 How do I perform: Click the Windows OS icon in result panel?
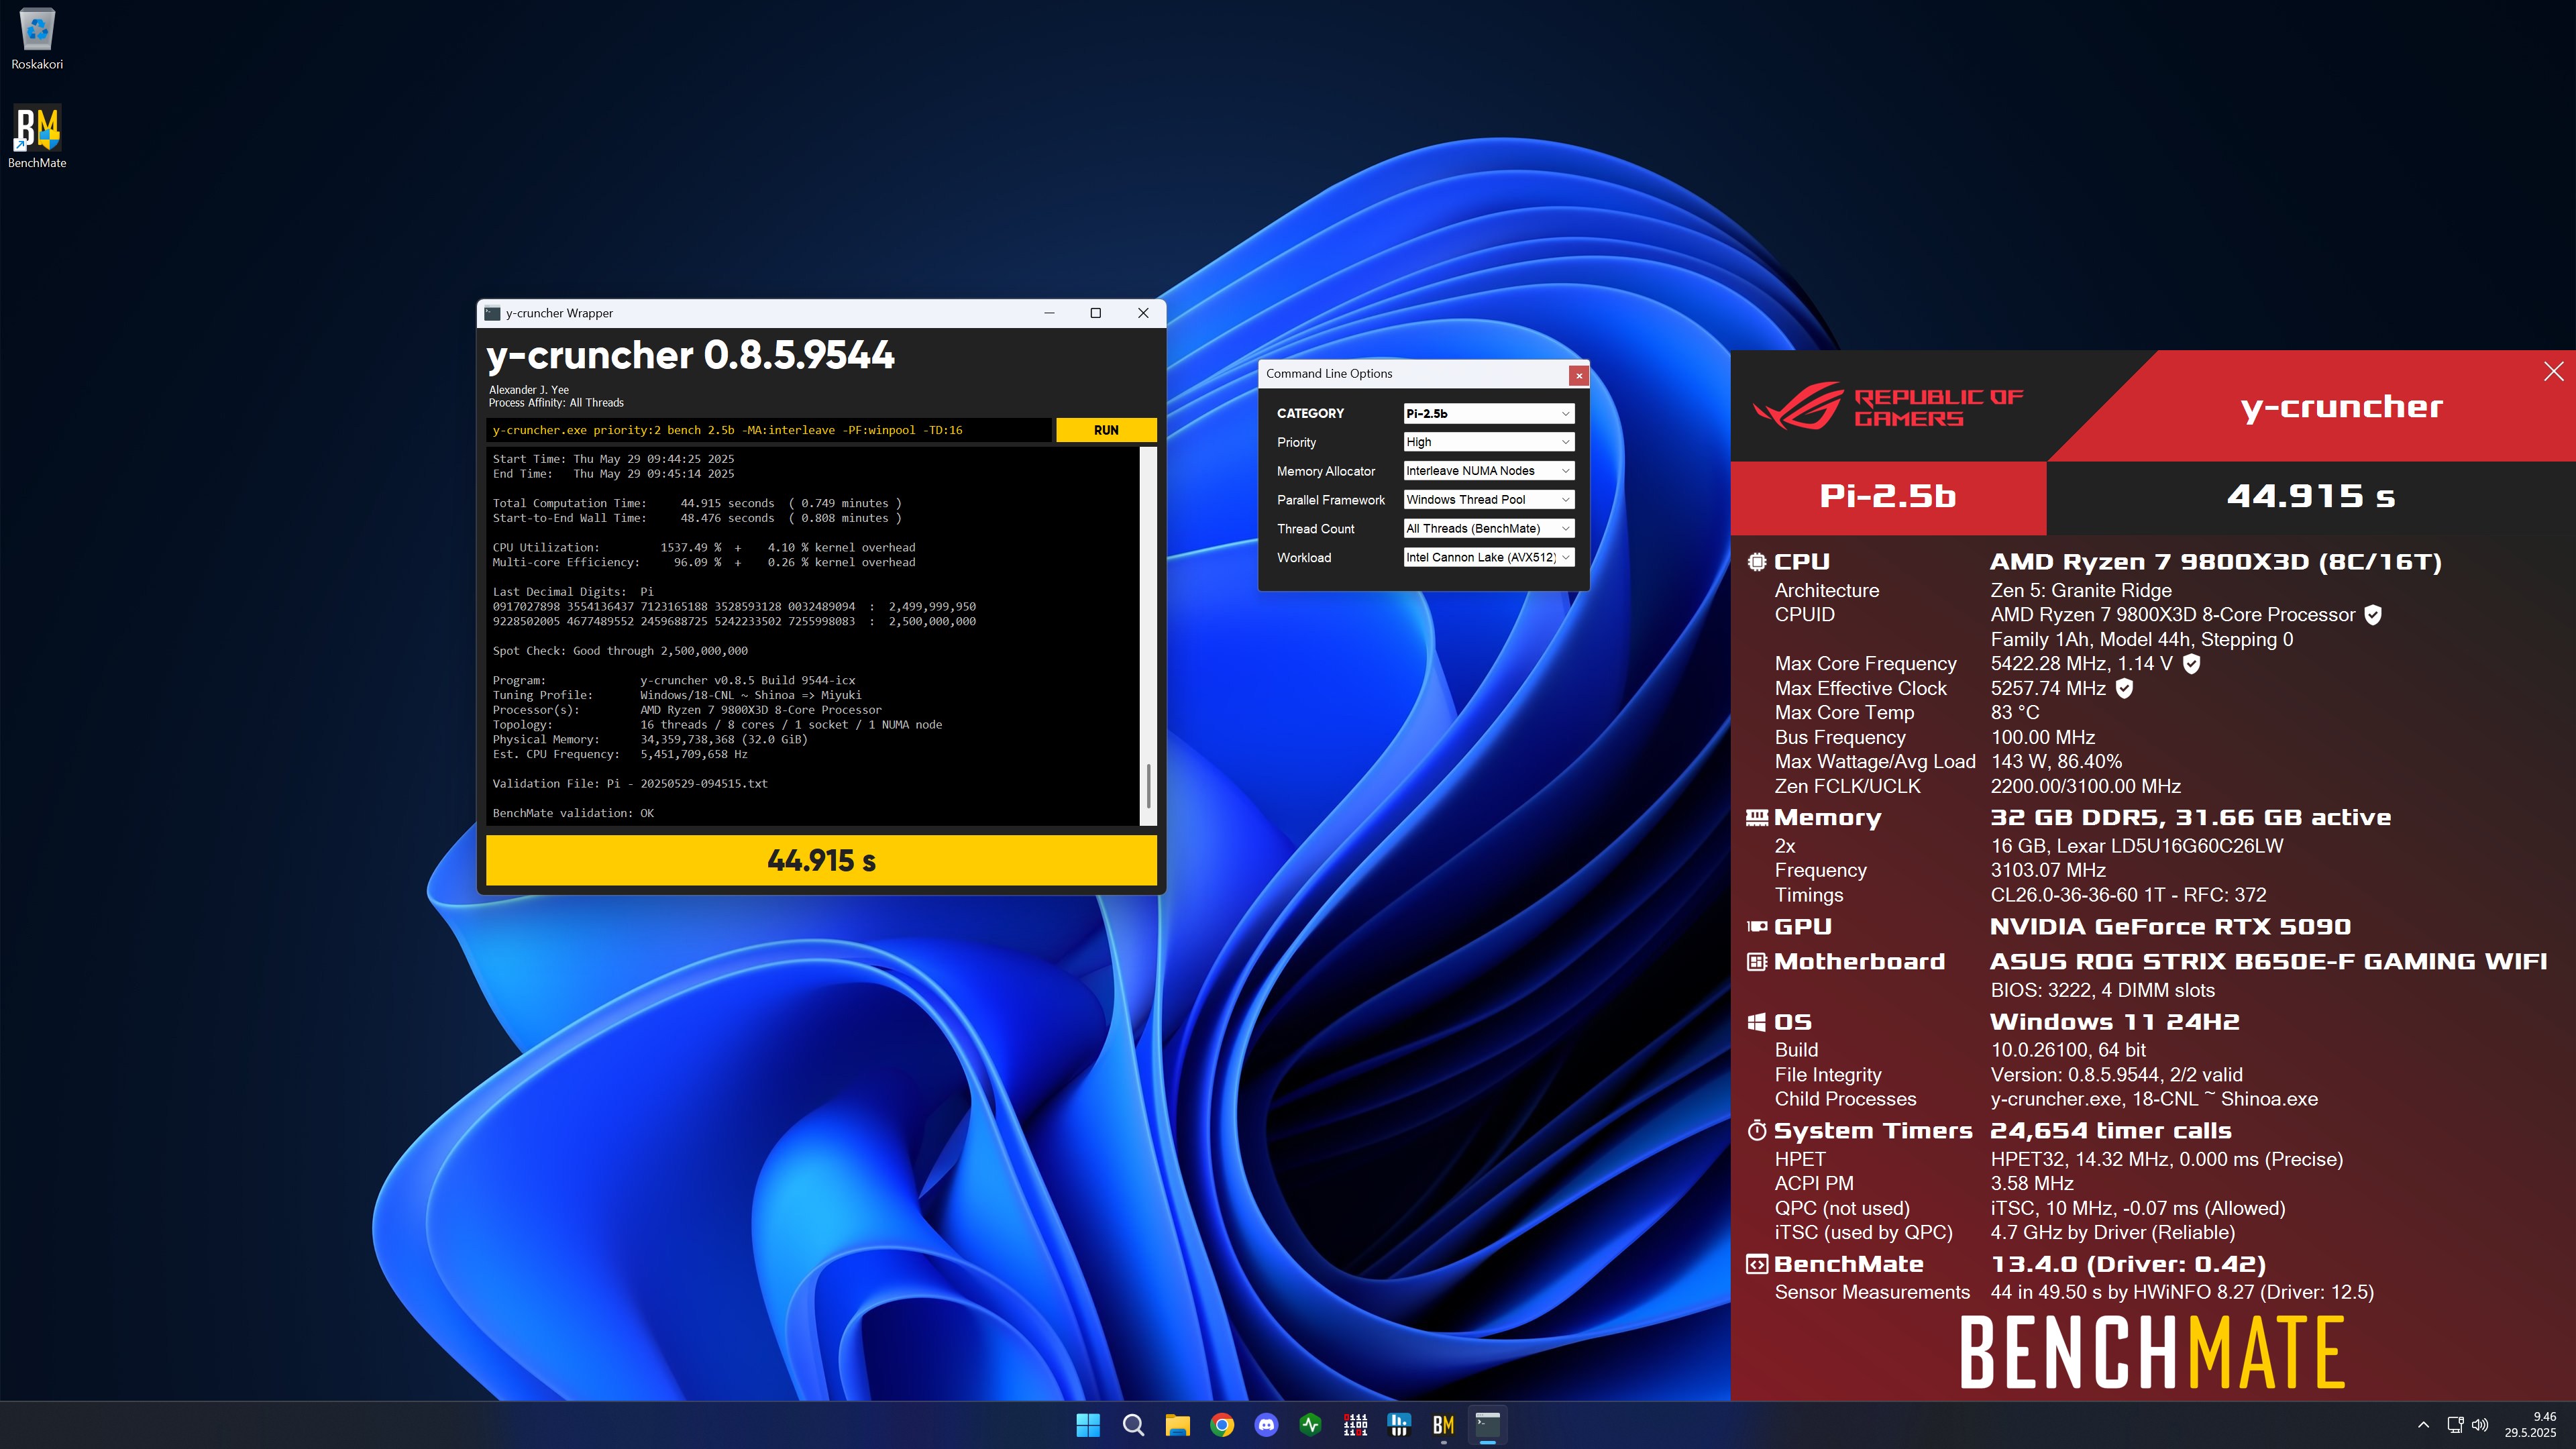(x=1757, y=1022)
